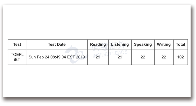Viewport: 196px width, 106px height.
Task: Click the Reading column header
Action: pyautogui.click(x=98, y=44)
